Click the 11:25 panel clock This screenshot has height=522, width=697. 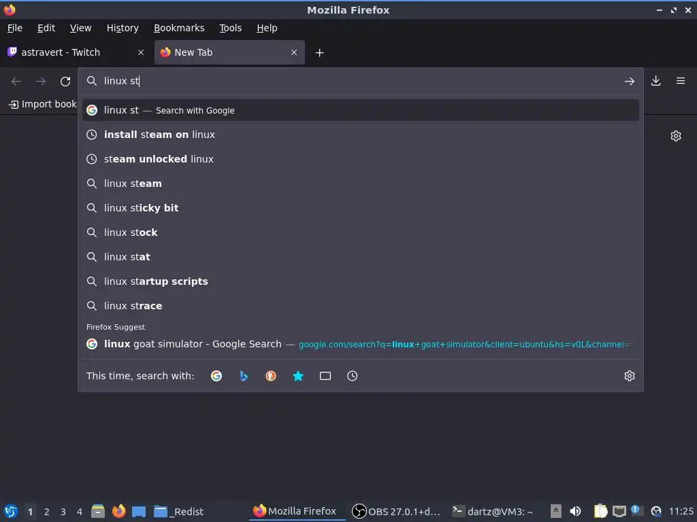[x=681, y=511]
